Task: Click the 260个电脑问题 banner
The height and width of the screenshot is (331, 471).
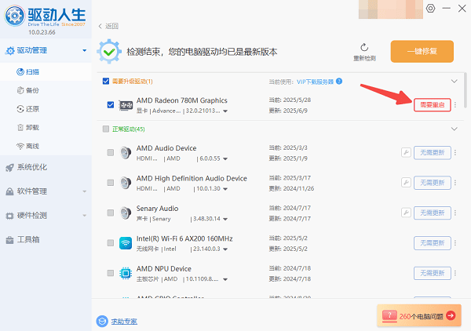Action: point(419,315)
